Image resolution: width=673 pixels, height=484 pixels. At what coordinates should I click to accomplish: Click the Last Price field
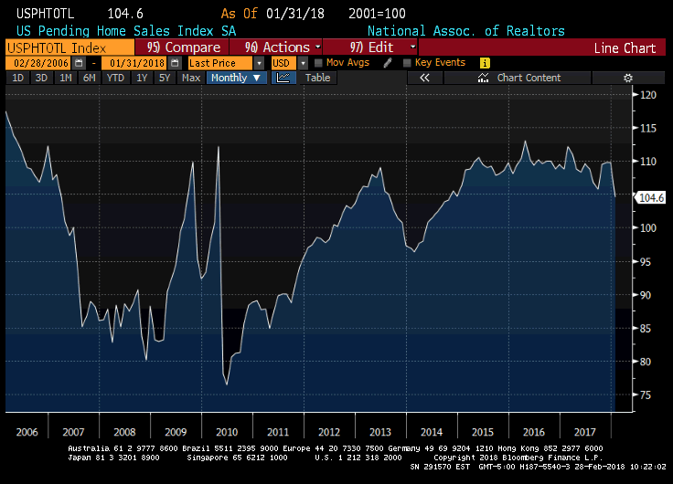pos(220,63)
